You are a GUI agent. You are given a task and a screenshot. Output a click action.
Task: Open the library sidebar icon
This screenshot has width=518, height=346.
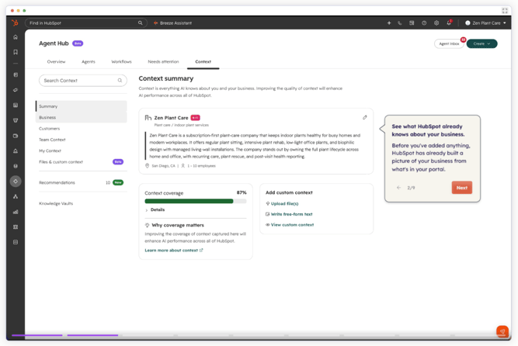coord(16,227)
